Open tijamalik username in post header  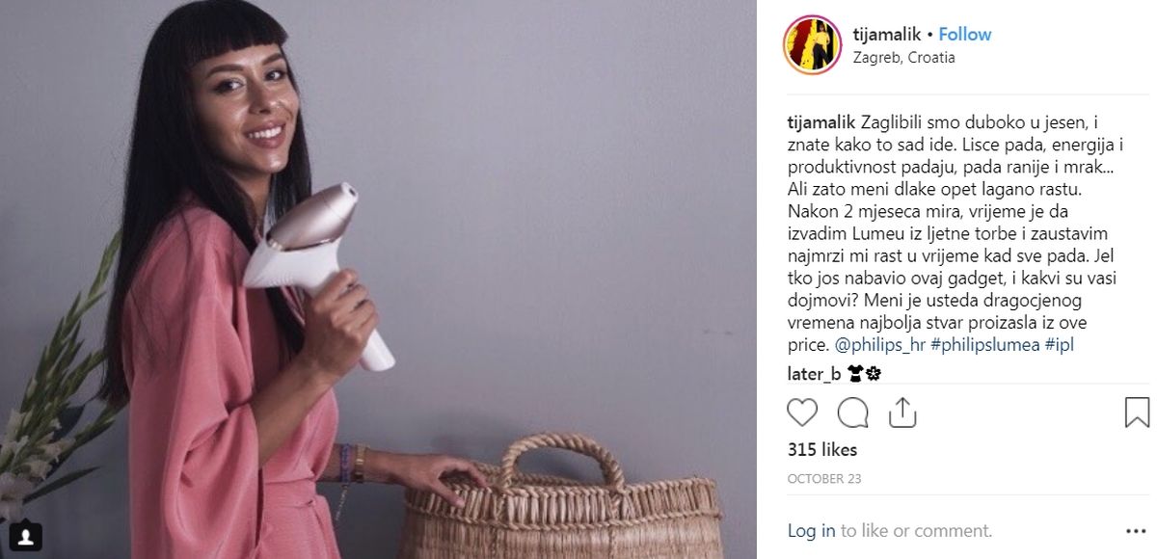(x=887, y=35)
